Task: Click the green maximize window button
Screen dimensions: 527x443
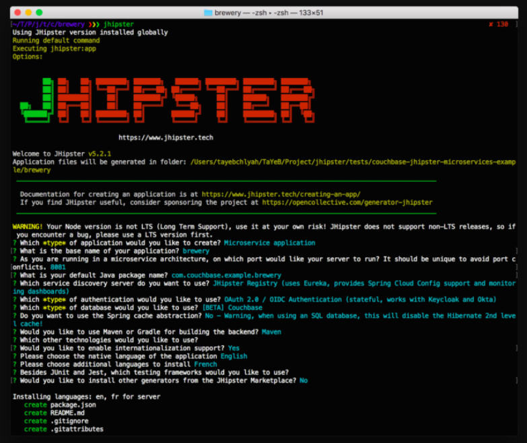Action: [x=39, y=12]
